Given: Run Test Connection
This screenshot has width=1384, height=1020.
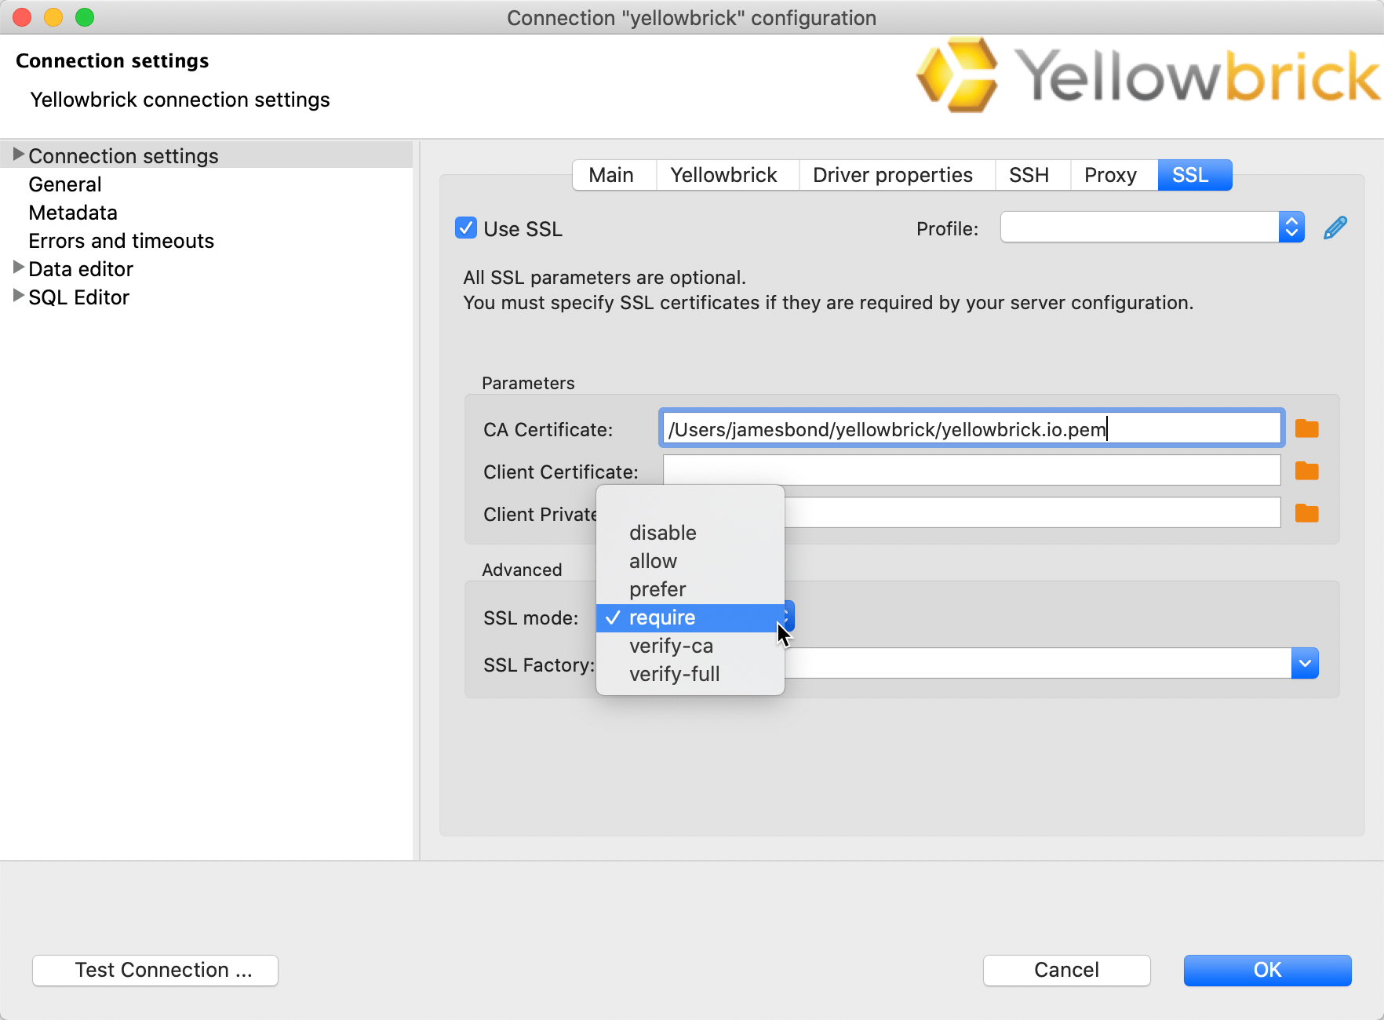Looking at the screenshot, I should coord(155,970).
